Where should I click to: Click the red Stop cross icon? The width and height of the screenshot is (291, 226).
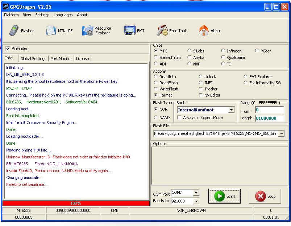pos(261,196)
